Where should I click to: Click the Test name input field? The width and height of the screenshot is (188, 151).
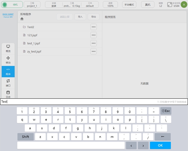[x=78, y=102]
